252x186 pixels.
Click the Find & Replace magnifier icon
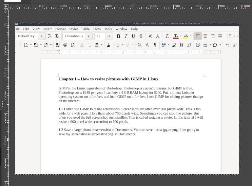[x=139, y=45]
